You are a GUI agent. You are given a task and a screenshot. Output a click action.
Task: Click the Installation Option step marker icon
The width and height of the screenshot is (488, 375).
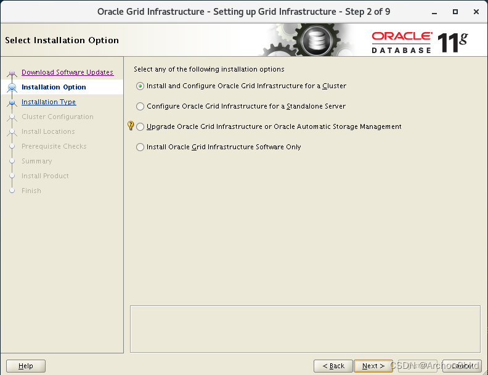tap(12, 88)
